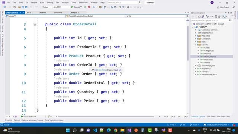Switch to the Product.cs editor tab
Screen dimensions: 238x134
[58, 13]
